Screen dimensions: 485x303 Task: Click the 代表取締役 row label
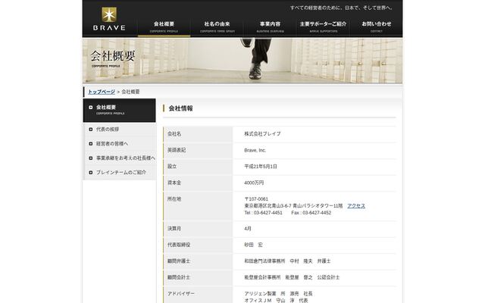coord(179,245)
